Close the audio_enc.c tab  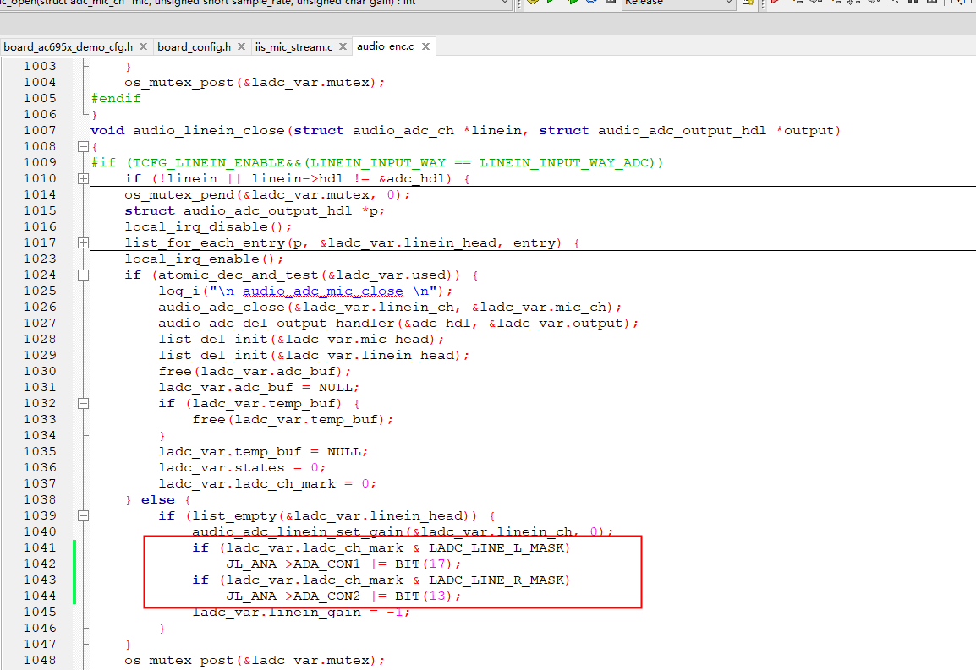tap(425, 46)
